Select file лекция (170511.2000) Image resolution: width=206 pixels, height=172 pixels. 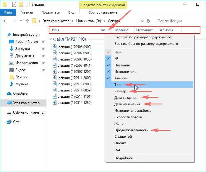[75, 78]
